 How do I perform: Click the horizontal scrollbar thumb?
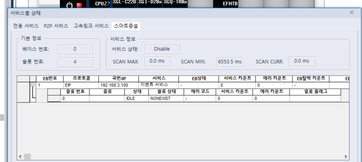28,156
